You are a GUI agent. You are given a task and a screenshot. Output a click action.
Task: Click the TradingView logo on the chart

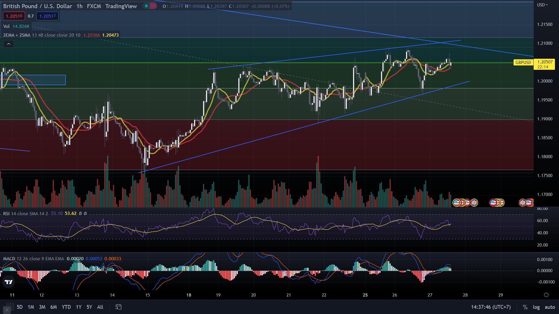pos(8,282)
